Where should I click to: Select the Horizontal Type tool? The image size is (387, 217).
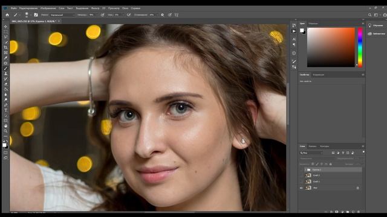(5, 110)
